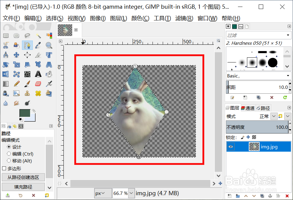Adjust the 间距 spacing slider
293x200 pixels.
point(257,87)
